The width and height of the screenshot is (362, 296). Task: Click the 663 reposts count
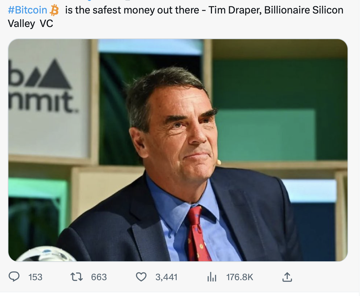(99, 277)
